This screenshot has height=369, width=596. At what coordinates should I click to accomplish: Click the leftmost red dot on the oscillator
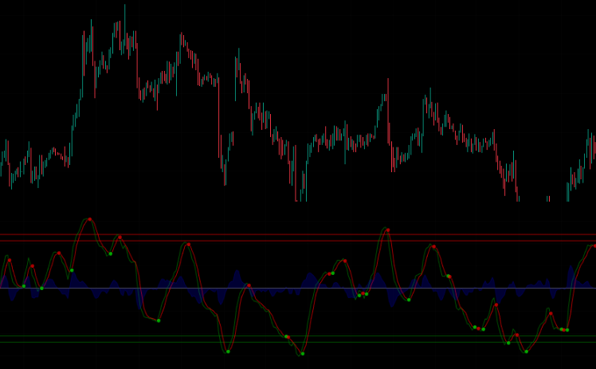coord(10,260)
